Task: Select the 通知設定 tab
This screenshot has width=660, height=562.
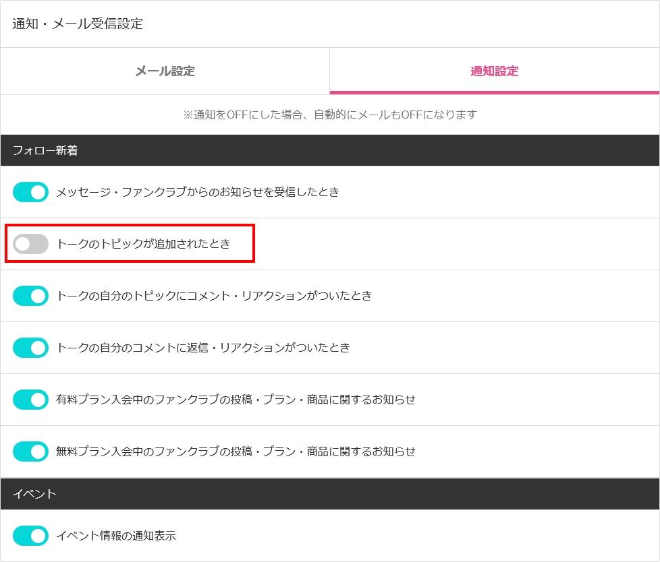Action: coord(494,71)
